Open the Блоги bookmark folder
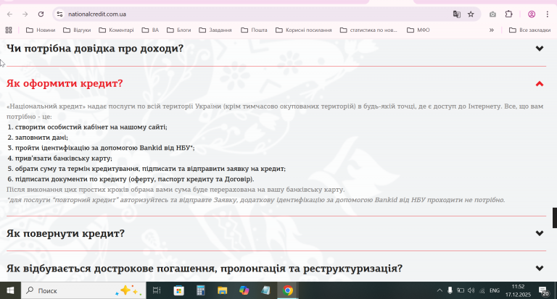Screen dimensions: 557x299 pos(178,30)
